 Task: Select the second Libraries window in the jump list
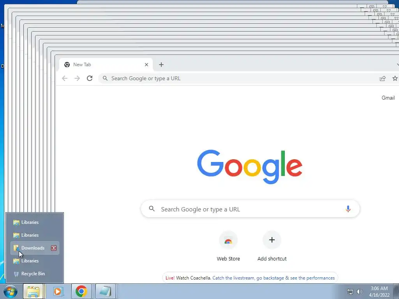pos(35,235)
